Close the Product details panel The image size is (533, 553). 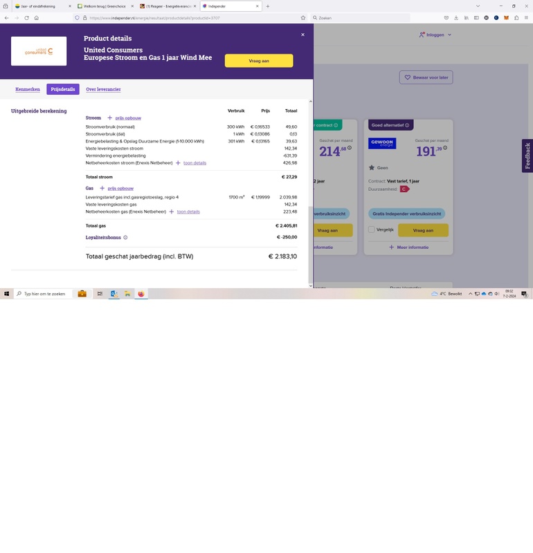(302, 35)
